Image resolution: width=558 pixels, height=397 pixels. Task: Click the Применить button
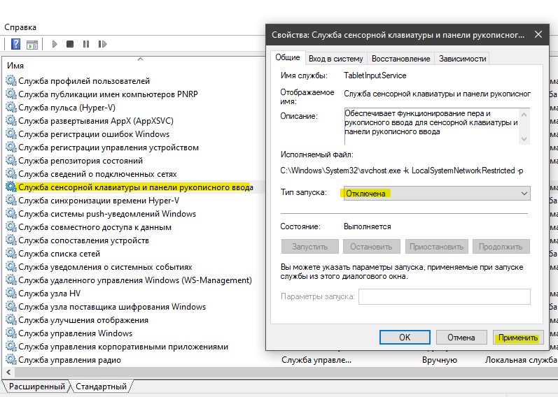518,338
